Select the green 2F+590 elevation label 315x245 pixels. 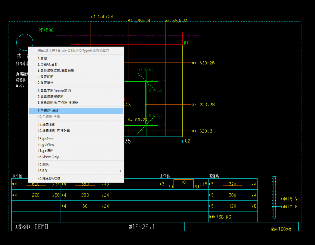coord(46,30)
